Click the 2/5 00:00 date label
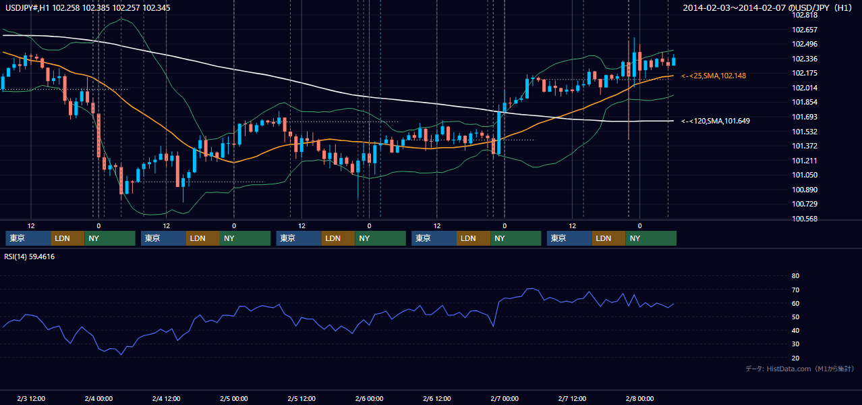Viewport: 862px width, 405px height. (234, 399)
